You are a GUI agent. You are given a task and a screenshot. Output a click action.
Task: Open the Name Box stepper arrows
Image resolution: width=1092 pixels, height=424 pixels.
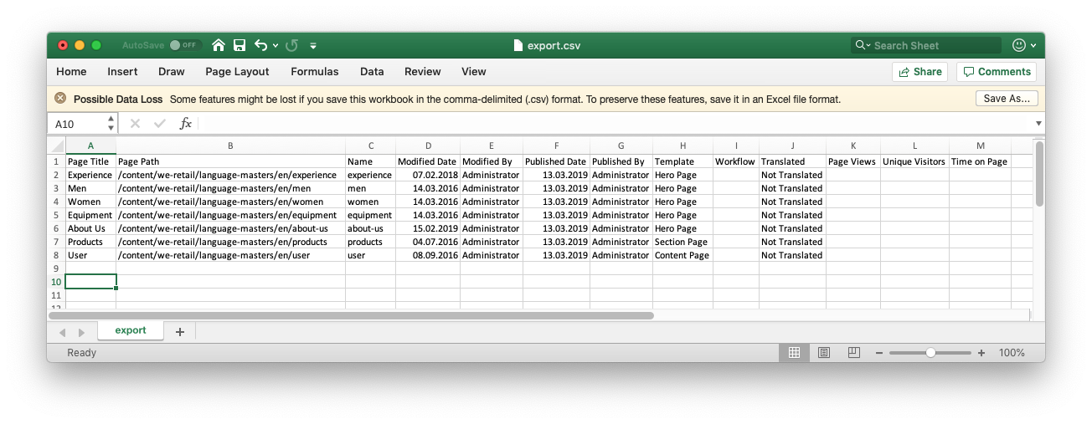point(111,124)
